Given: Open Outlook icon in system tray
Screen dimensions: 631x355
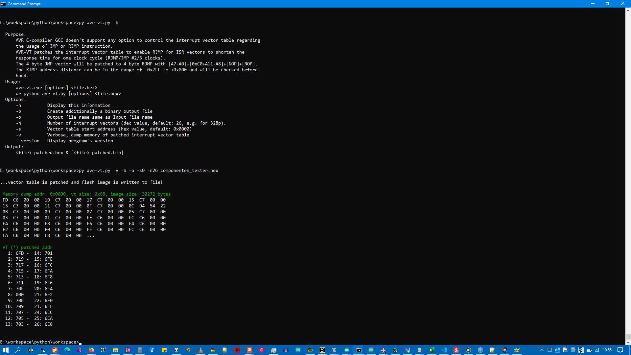Looking at the screenshot, I should pyautogui.click(x=557, y=350).
